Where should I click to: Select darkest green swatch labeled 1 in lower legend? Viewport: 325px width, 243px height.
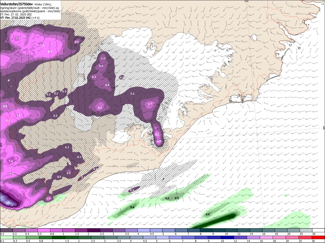tap(59, 237)
